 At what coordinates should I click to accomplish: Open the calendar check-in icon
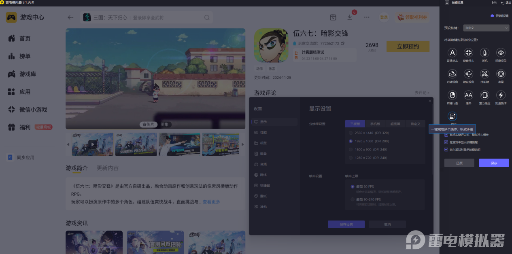point(333,17)
